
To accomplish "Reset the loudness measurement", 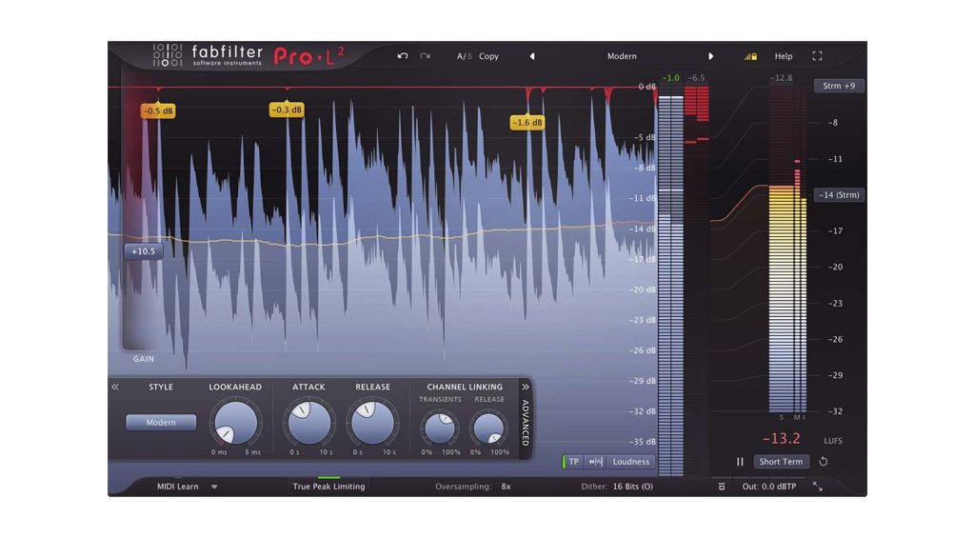I will (x=824, y=462).
